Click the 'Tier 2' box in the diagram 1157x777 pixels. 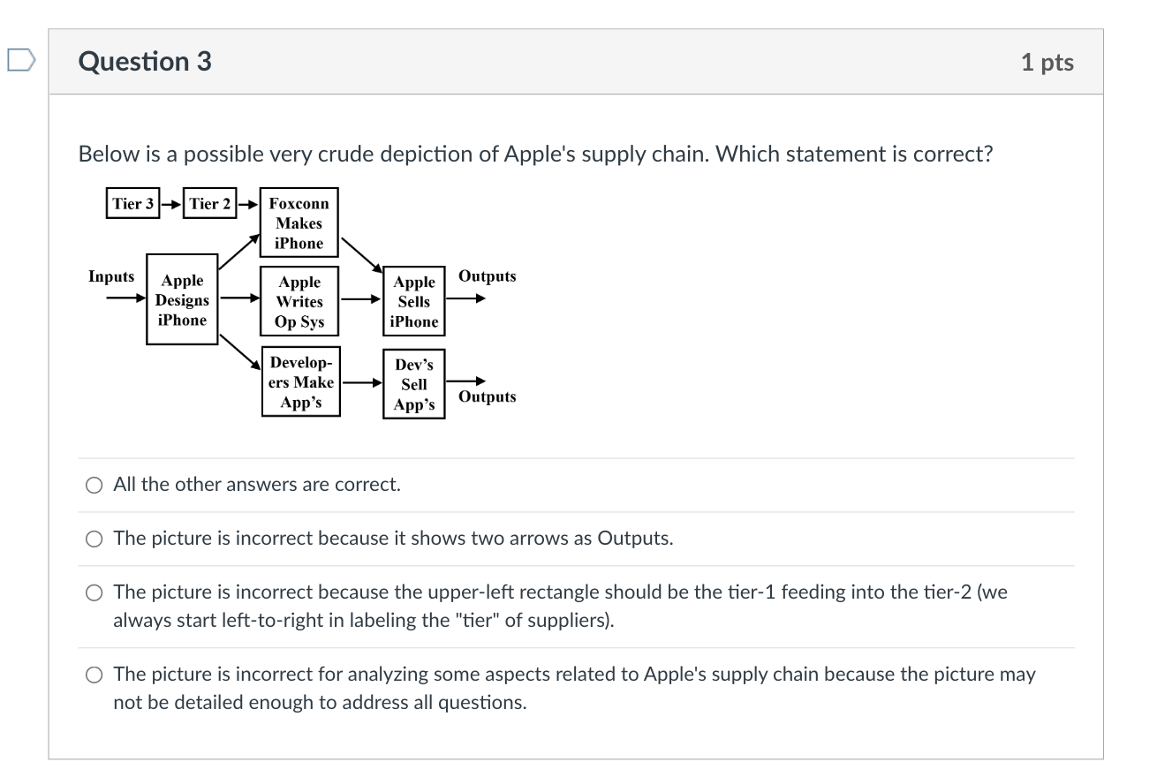click(208, 203)
